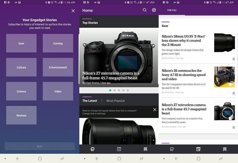This screenshot has height=163, width=238.
Task: Tap Android home button under For You screen
Action: 198,159
